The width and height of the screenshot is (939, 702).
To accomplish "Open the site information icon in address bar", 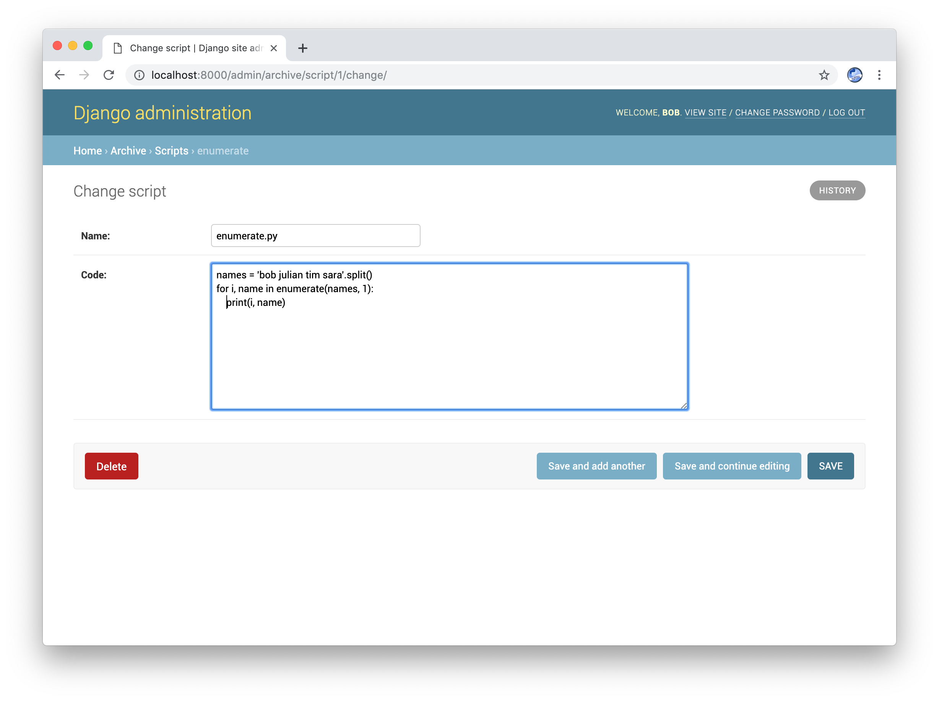I will (x=139, y=75).
